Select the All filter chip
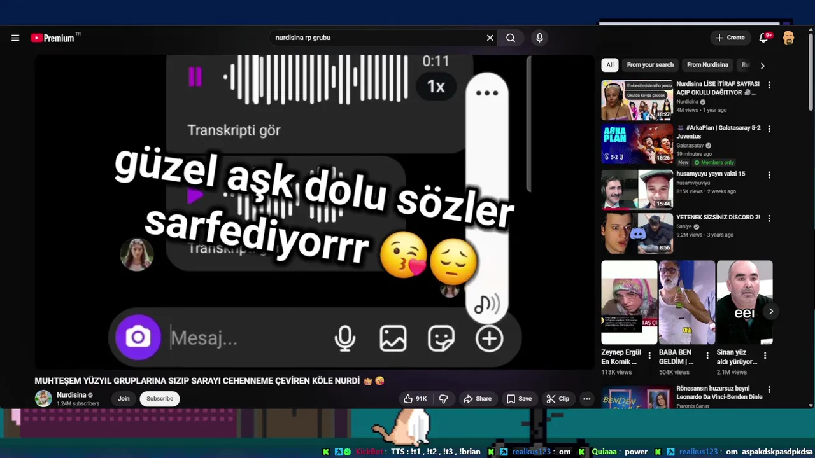 (x=610, y=65)
